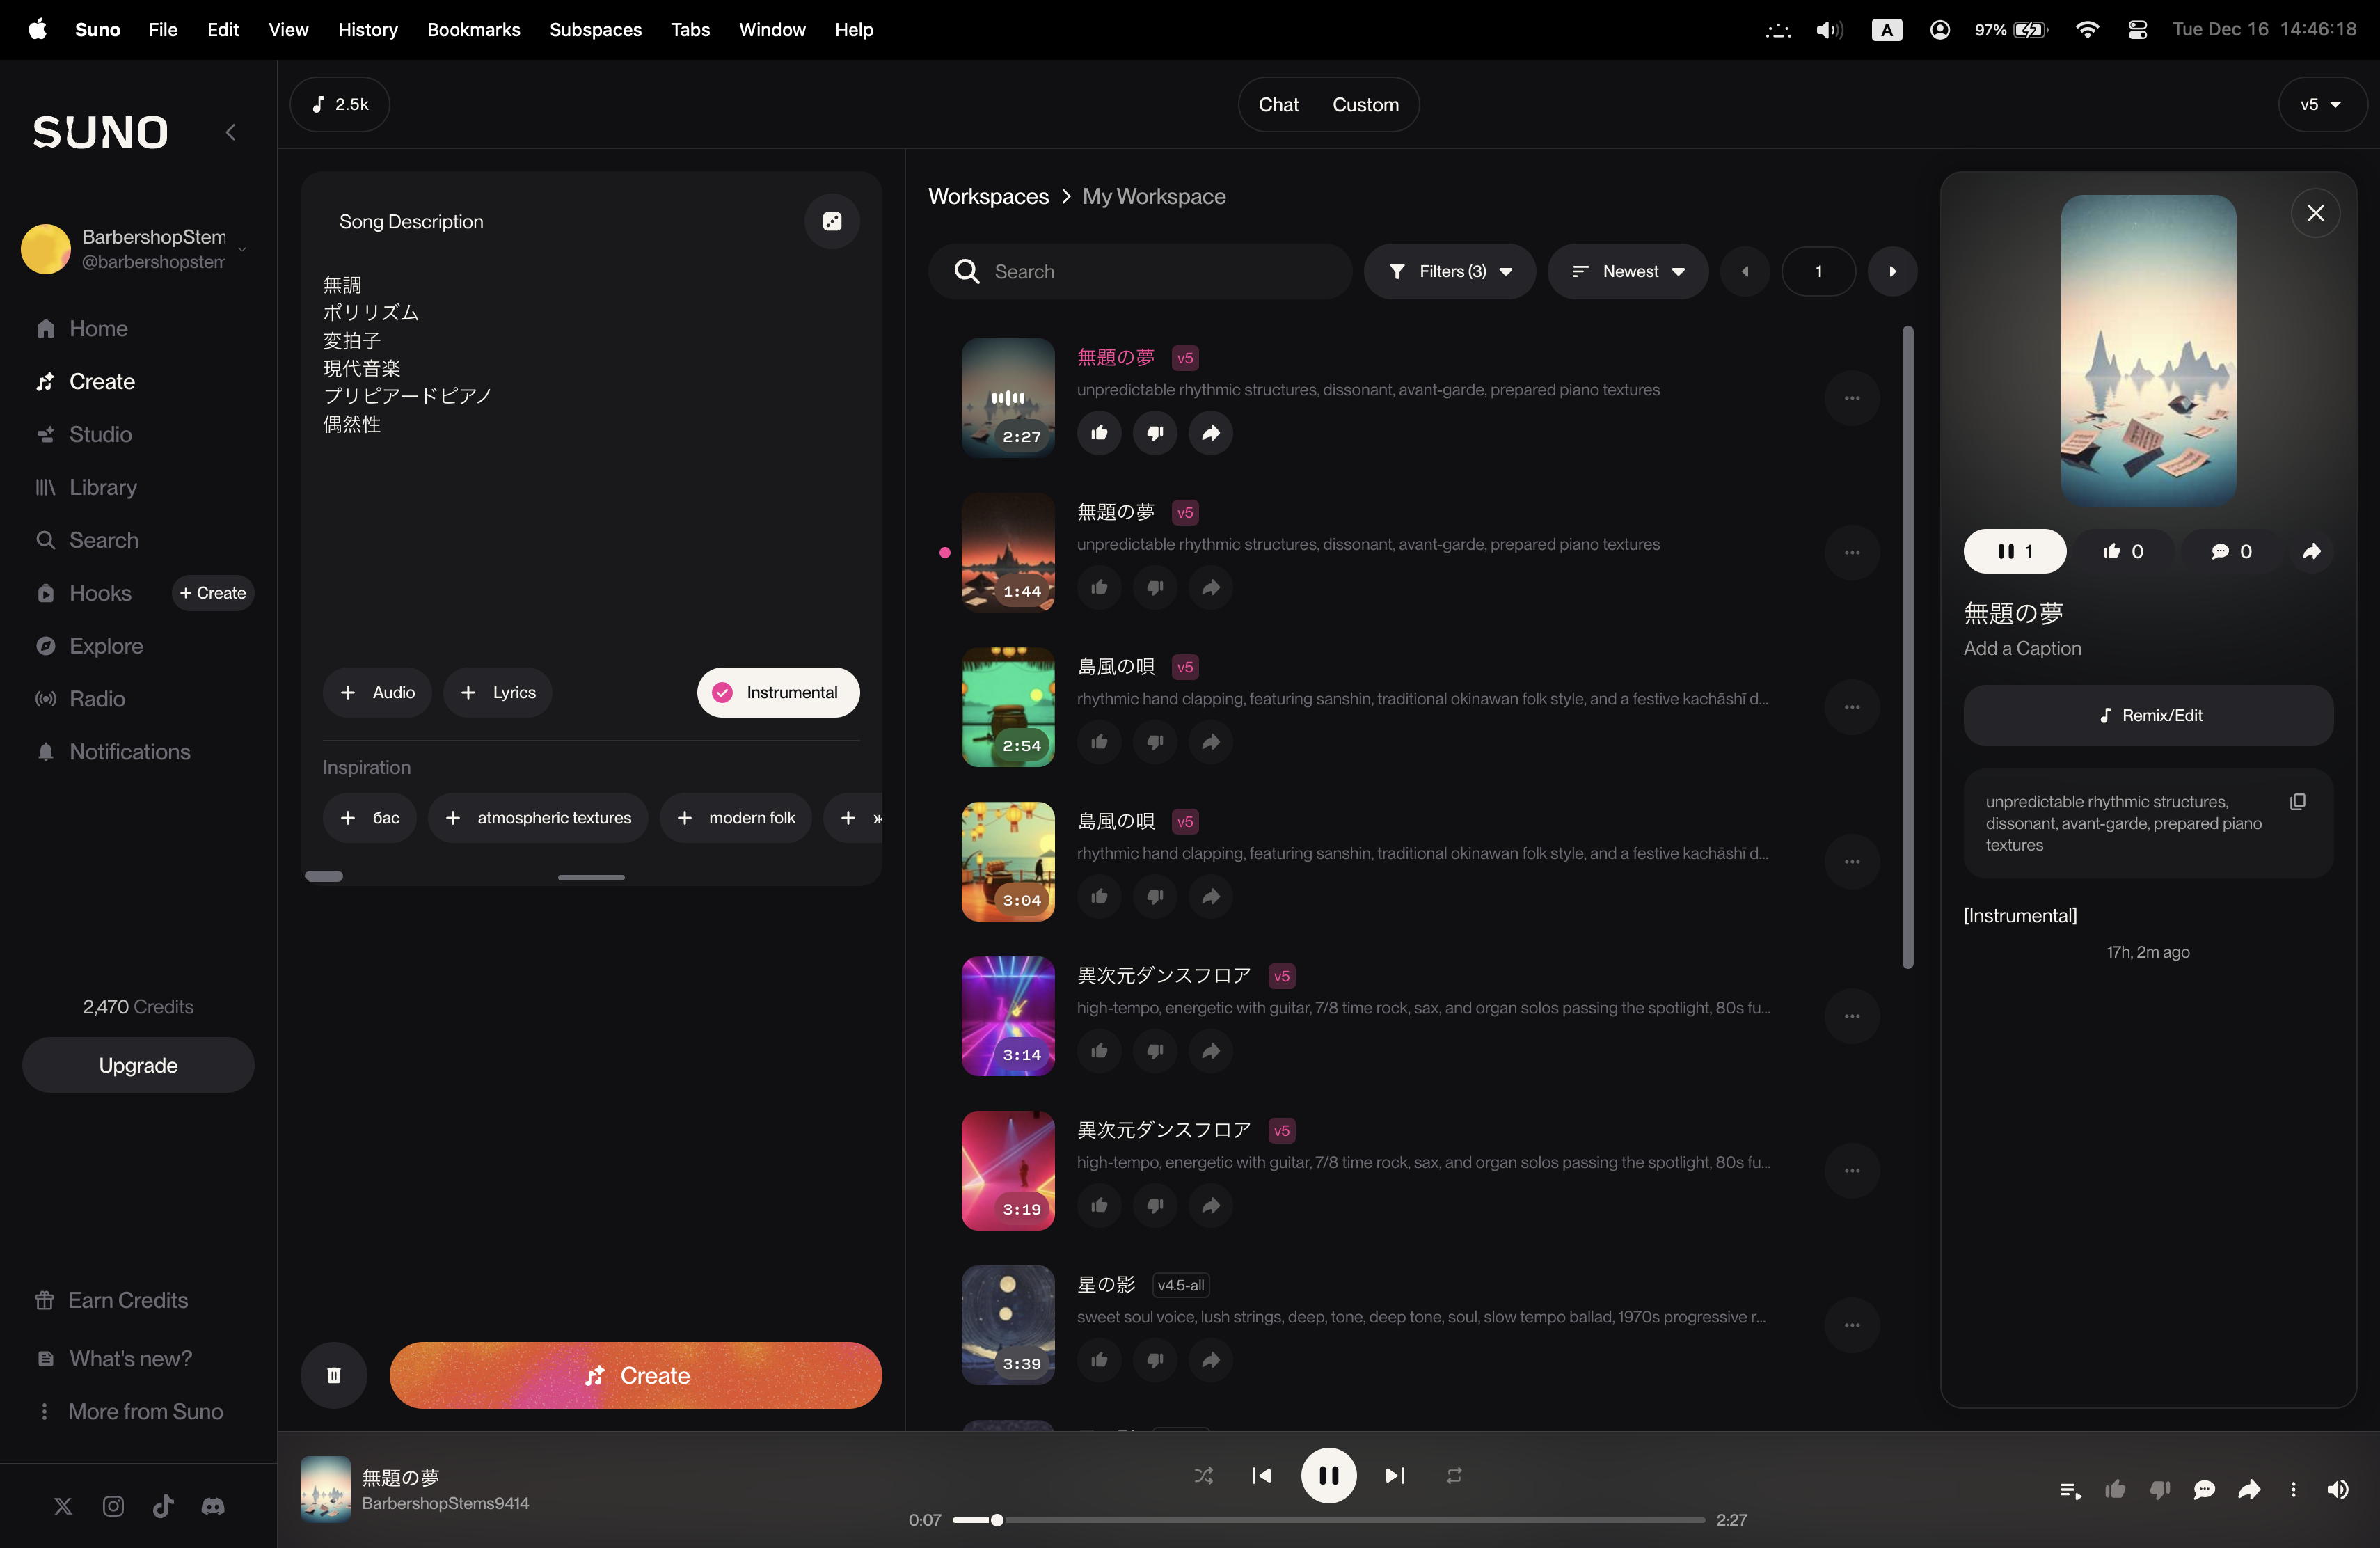This screenshot has width=2380, height=1548.
Task: Open the Discord link icon
Action: point(213,1506)
